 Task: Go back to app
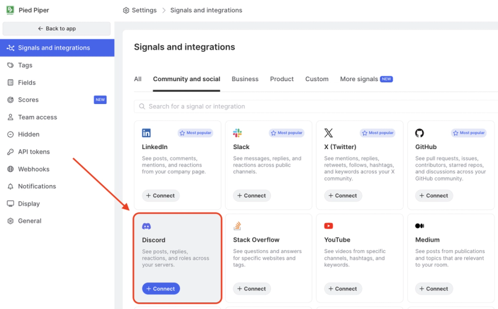[x=57, y=28]
